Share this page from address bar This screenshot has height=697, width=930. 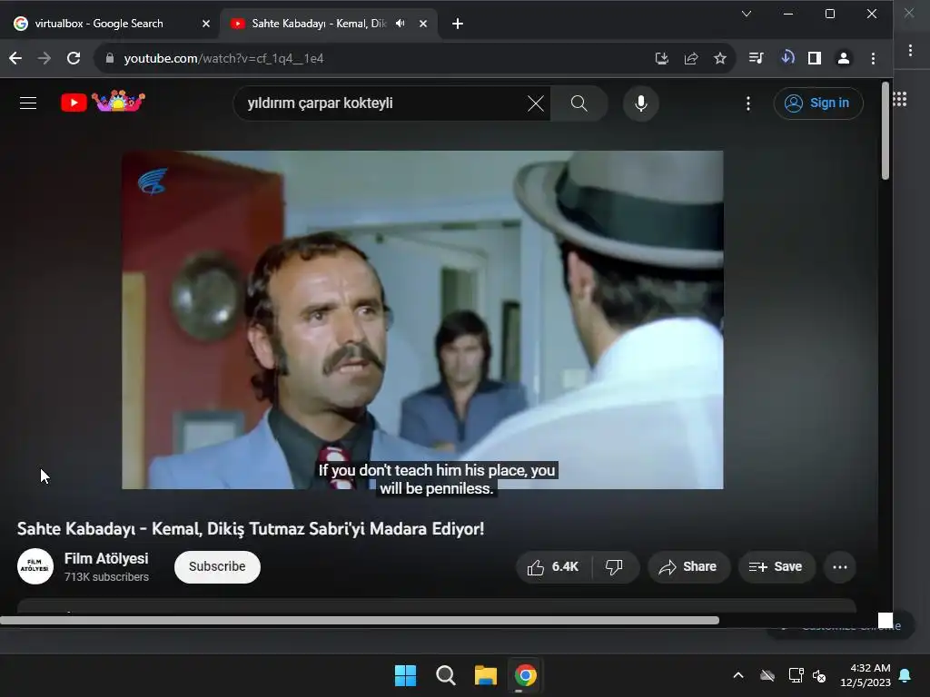click(691, 58)
